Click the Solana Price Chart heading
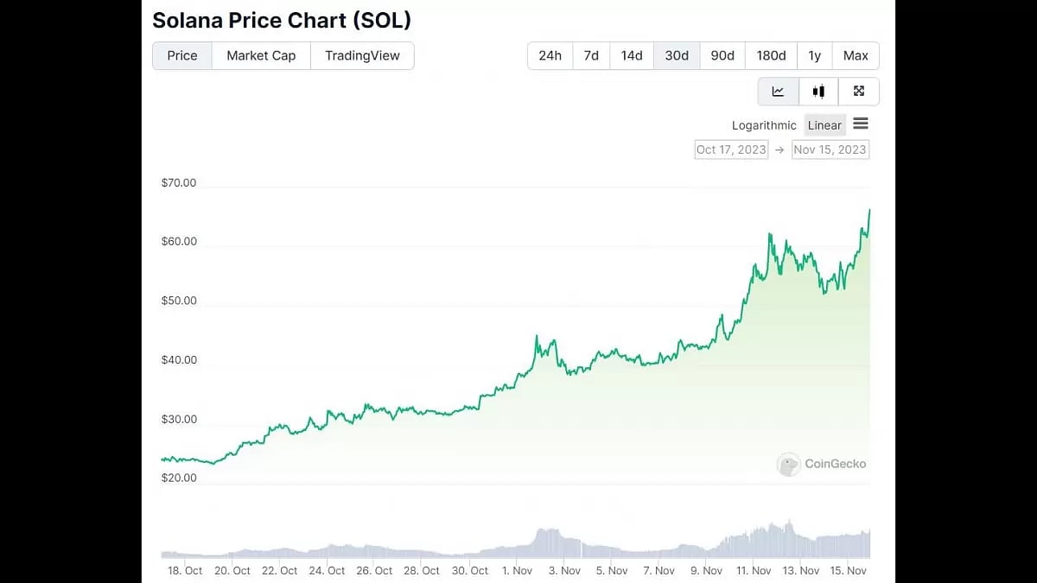This screenshot has height=583, width=1037. [x=281, y=20]
